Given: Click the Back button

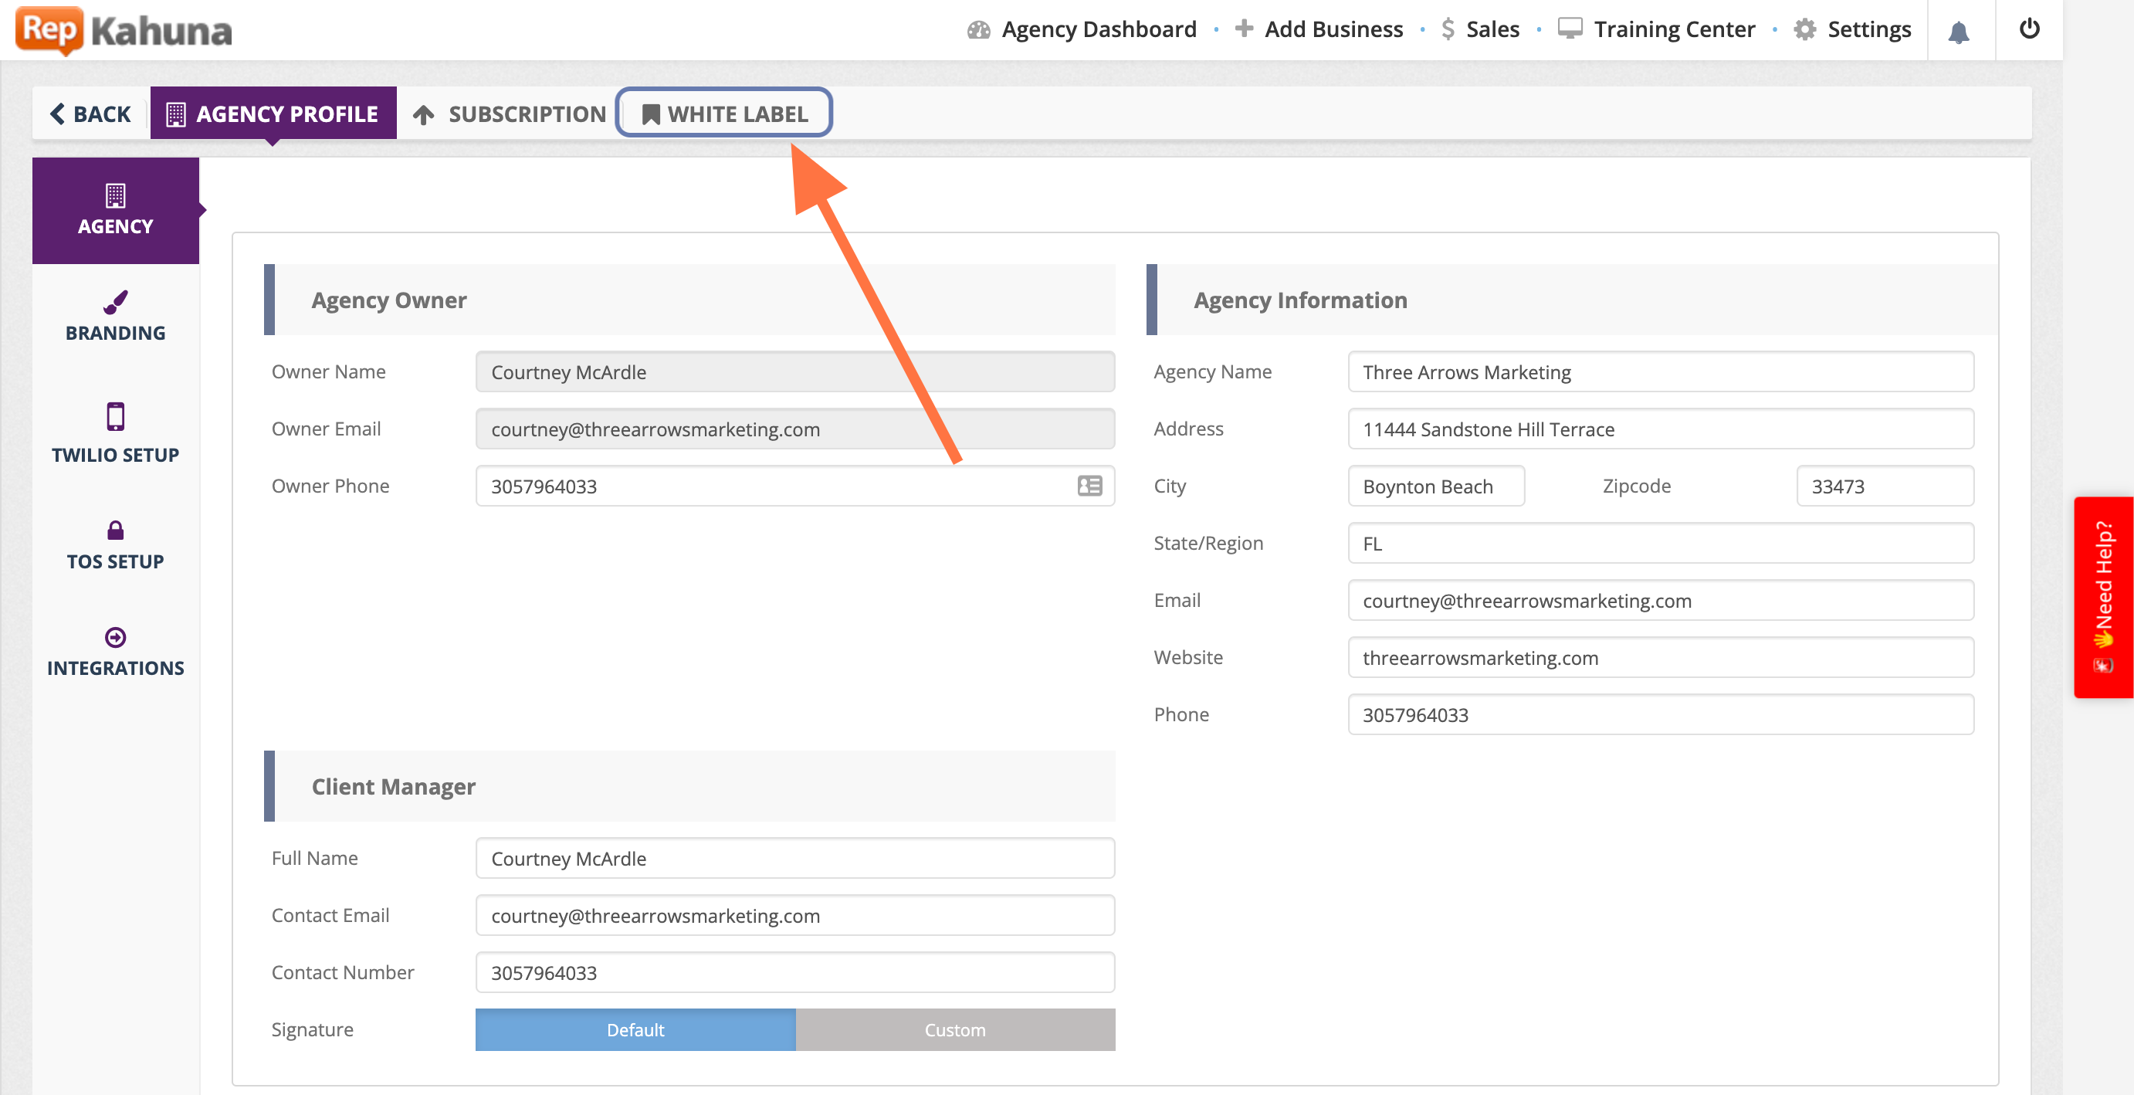Looking at the screenshot, I should (90, 114).
